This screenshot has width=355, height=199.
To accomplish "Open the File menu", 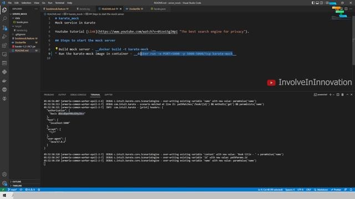I will pyautogui.click(x=10, y=3).
